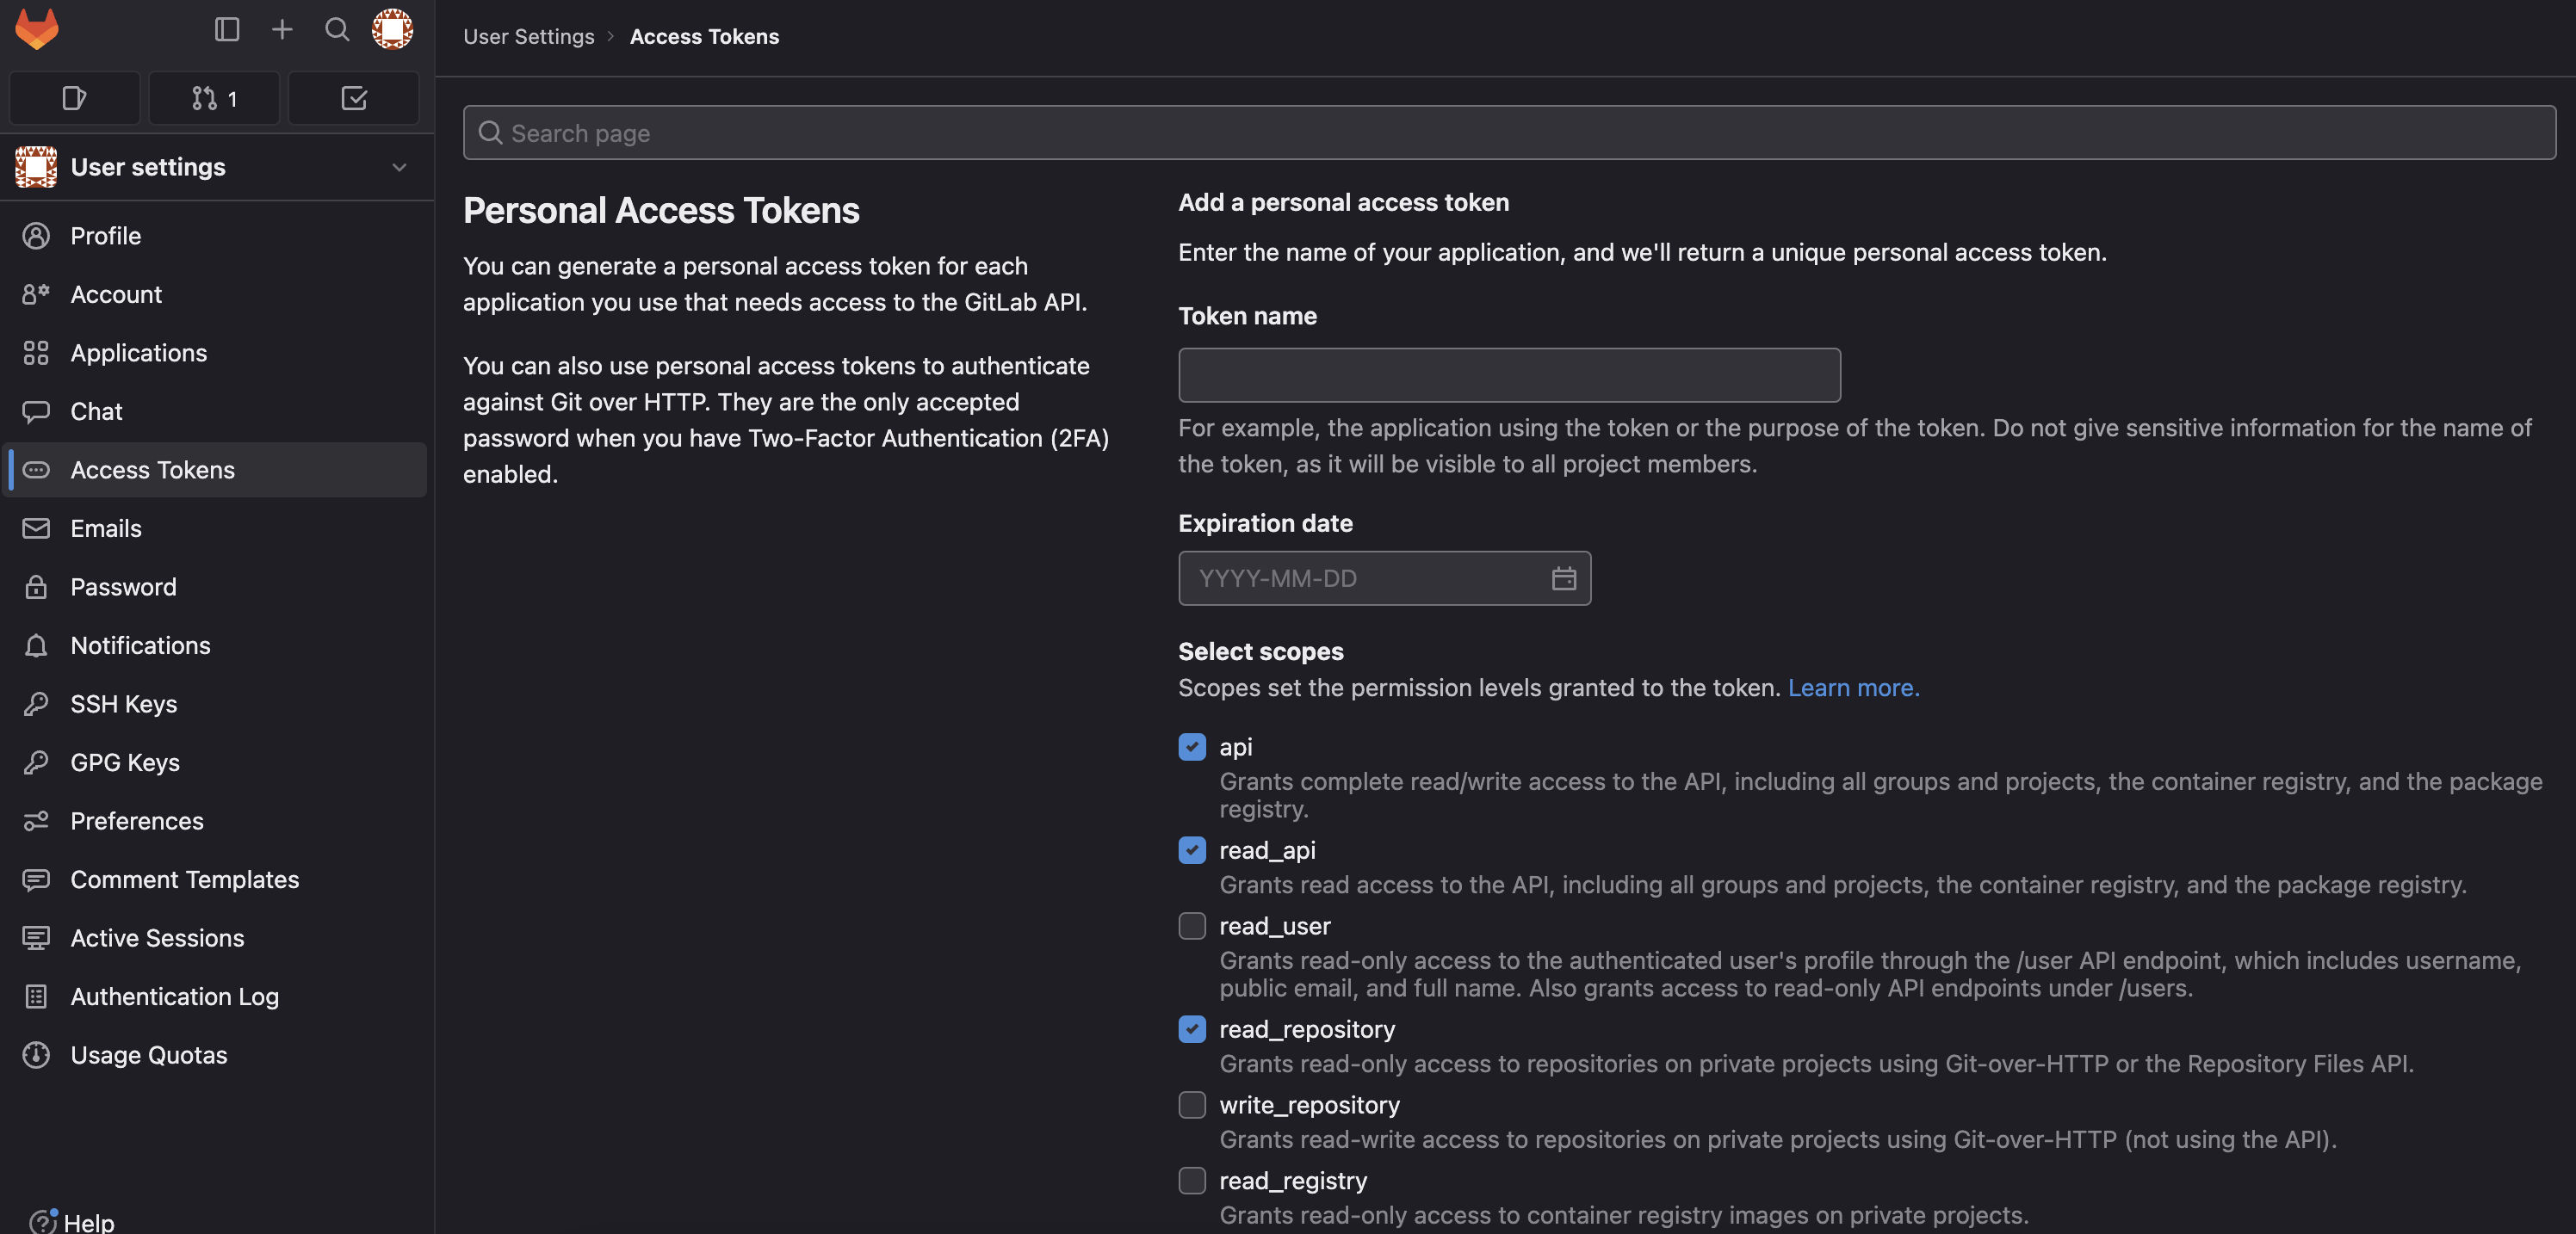Select the Comment Templates sidebar item
This screenshot has width=2576, height=1234.
point(215,879)
